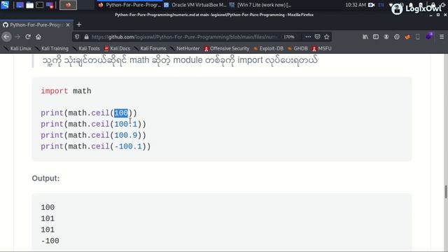The width and height of the screenshot is (448, 252).
Task: Open the Kali Linux bookmark
Action: [17, 48]
